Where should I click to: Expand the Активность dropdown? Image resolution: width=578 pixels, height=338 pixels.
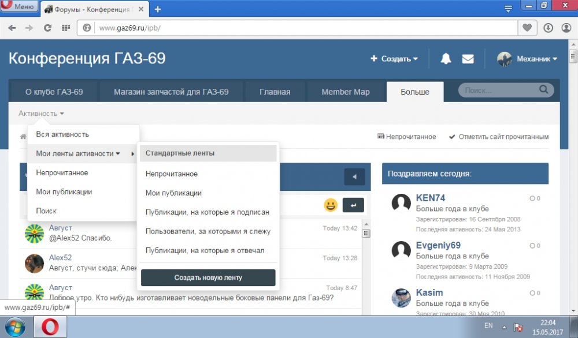pos(41,114)
